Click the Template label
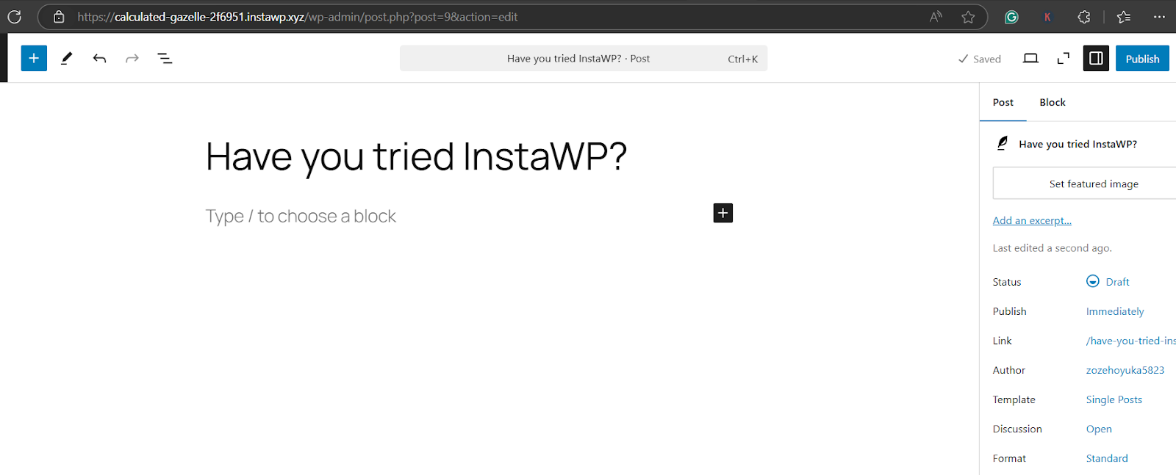The height and width of the screenshot is (475, 1176). click(x=1014, y=399)
